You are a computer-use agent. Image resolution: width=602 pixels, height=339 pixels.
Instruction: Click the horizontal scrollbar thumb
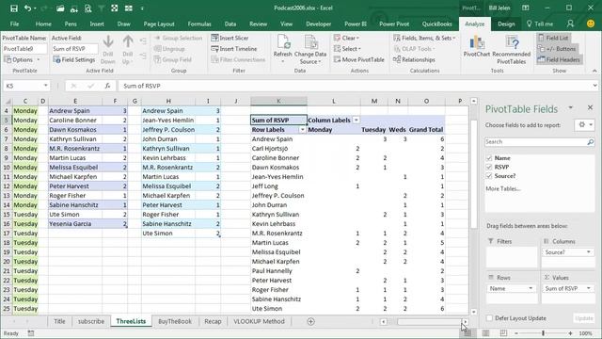(x=429, y=322)
